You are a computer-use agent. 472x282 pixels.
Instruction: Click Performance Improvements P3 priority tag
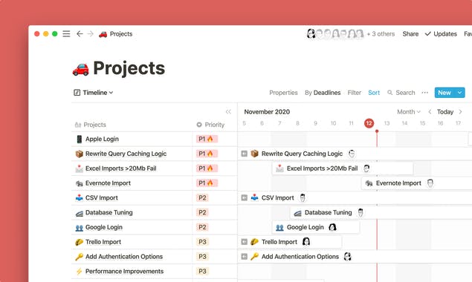click(x=202, y=271)
